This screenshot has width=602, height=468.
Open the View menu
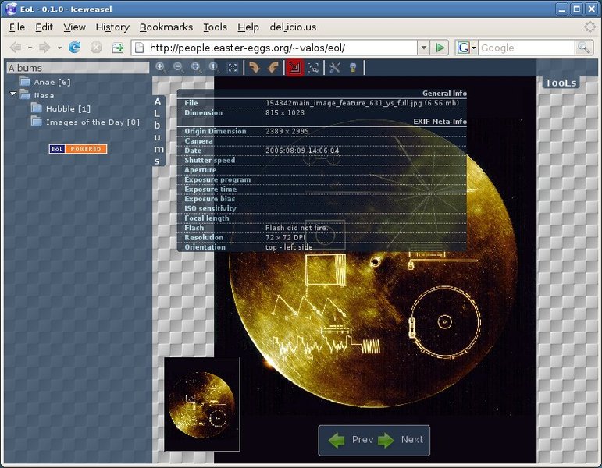pyautogui.click(x=74, y=27)
